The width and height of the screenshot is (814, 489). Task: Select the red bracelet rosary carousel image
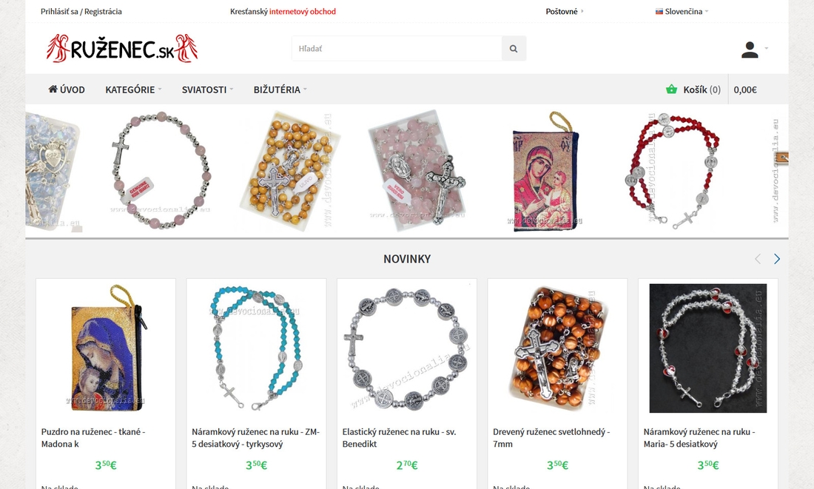click(673, 171)
